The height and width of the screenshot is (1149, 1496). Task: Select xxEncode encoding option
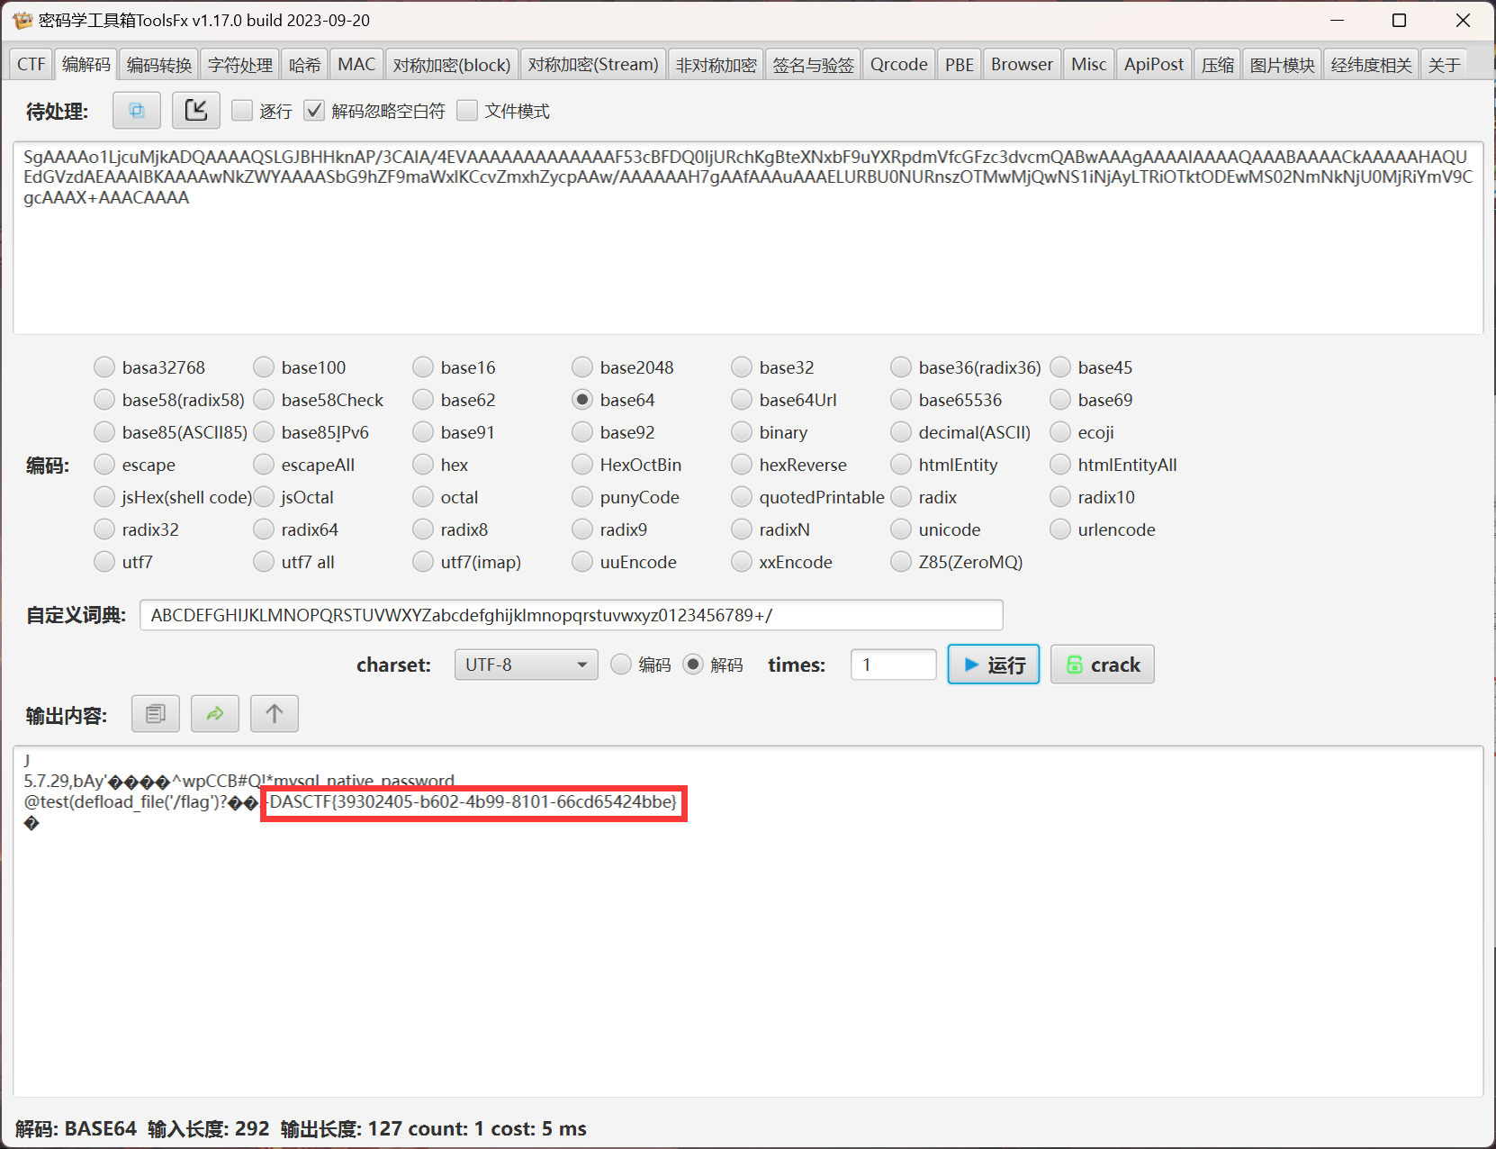(742, 562)
